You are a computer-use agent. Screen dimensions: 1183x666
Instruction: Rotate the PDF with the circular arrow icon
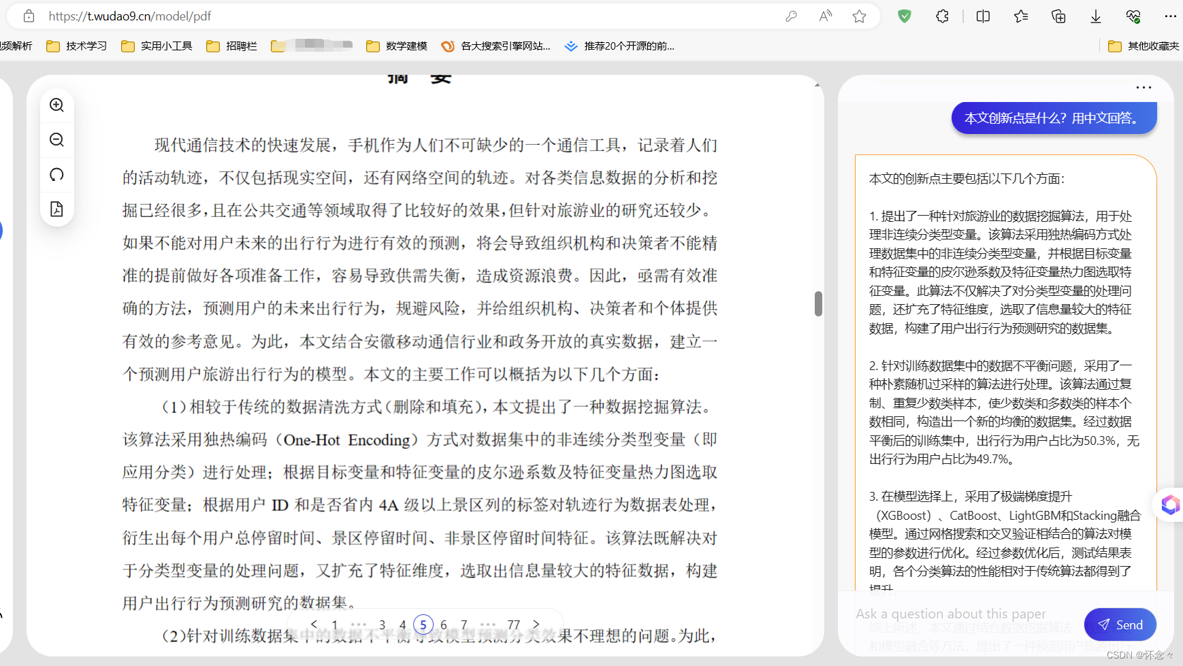coord(57,174)
